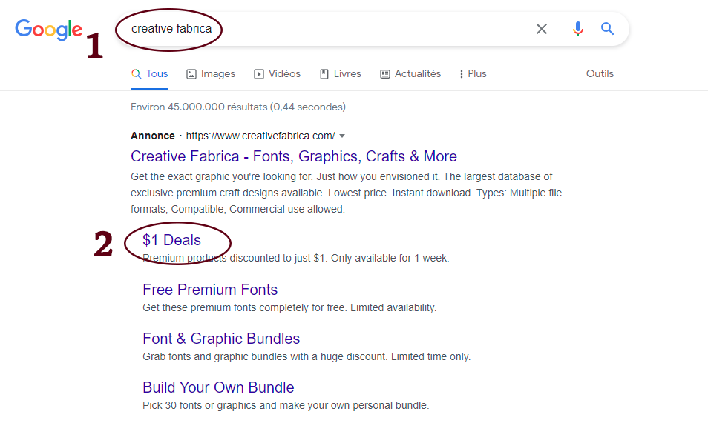Click the creativefabrica.com URL in ad

point(260,136)
